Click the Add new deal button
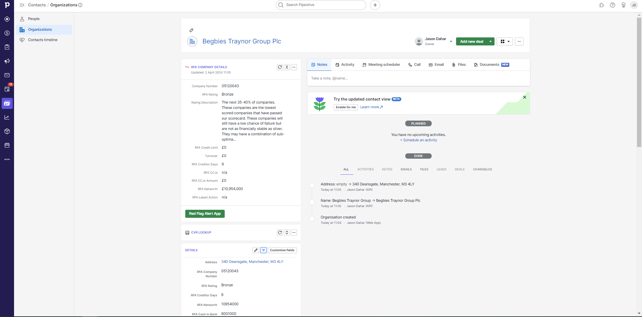Image resolution: width=642 pixels, height=317 pixels. [471, 41]
